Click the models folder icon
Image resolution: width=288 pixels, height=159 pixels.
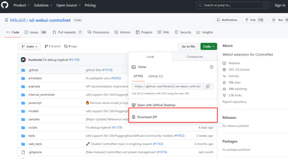[x=23, y=111]
